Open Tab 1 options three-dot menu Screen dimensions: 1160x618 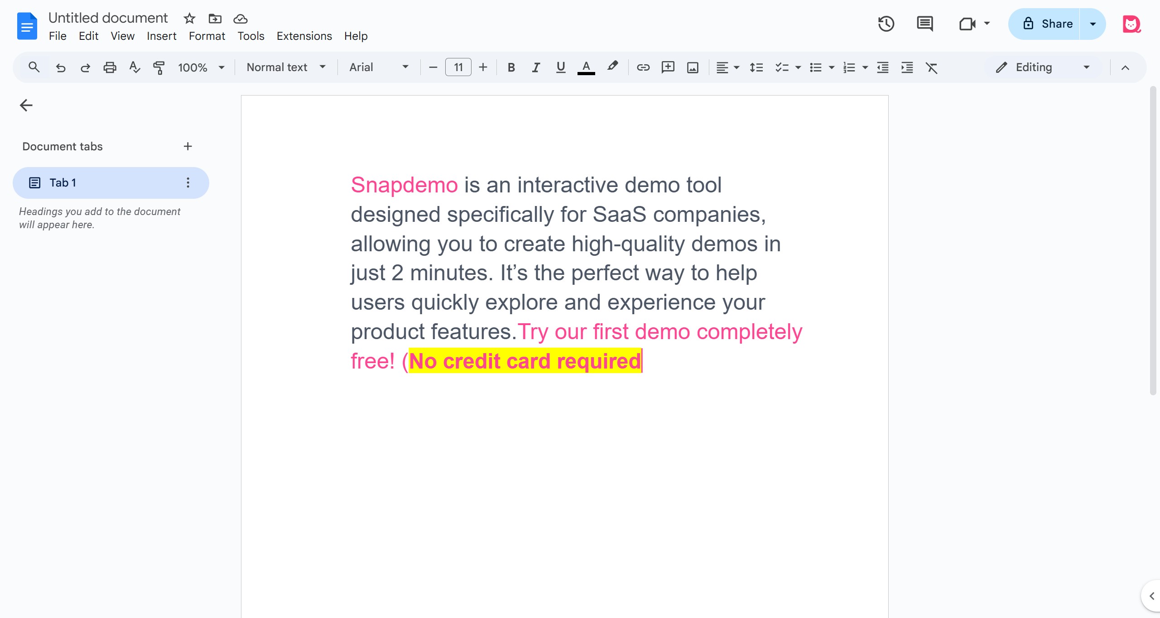pyautogui.click(x=188, y=182)
